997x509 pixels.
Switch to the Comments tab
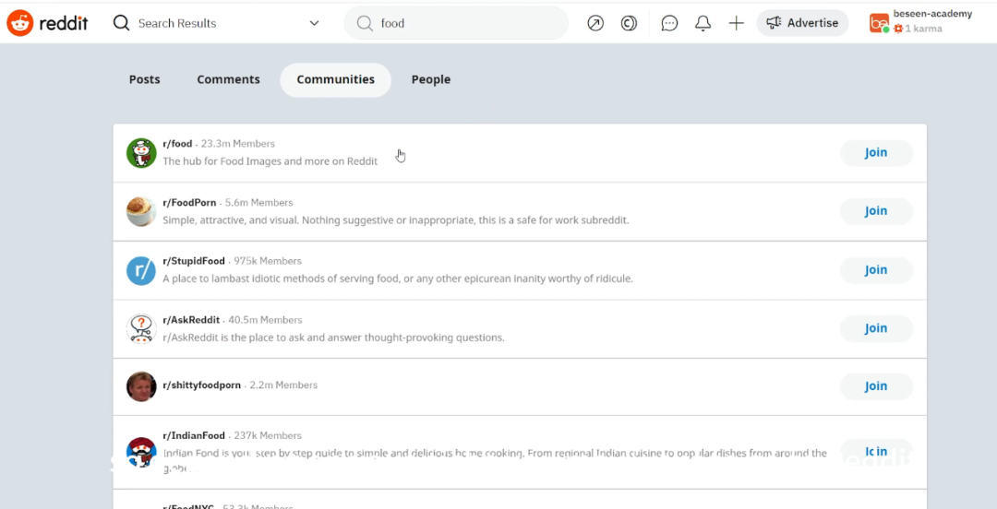pos(228,79)
